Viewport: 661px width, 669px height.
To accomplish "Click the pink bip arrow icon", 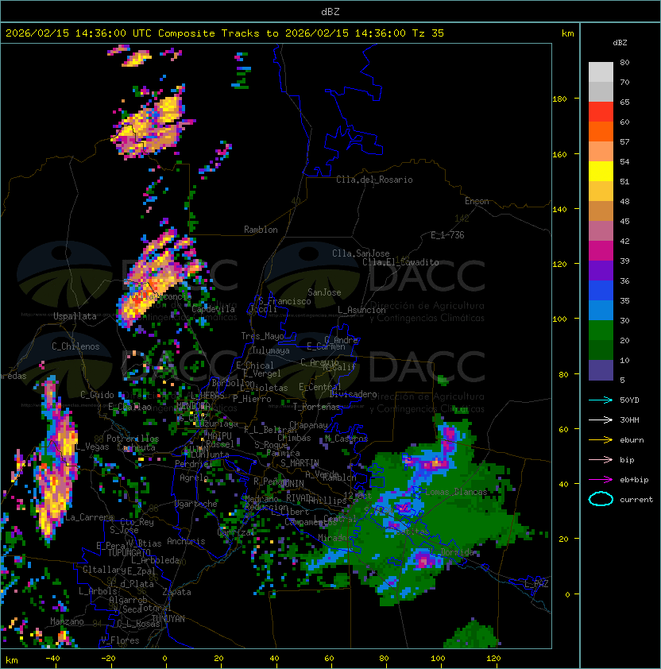I will coord(601,459).
